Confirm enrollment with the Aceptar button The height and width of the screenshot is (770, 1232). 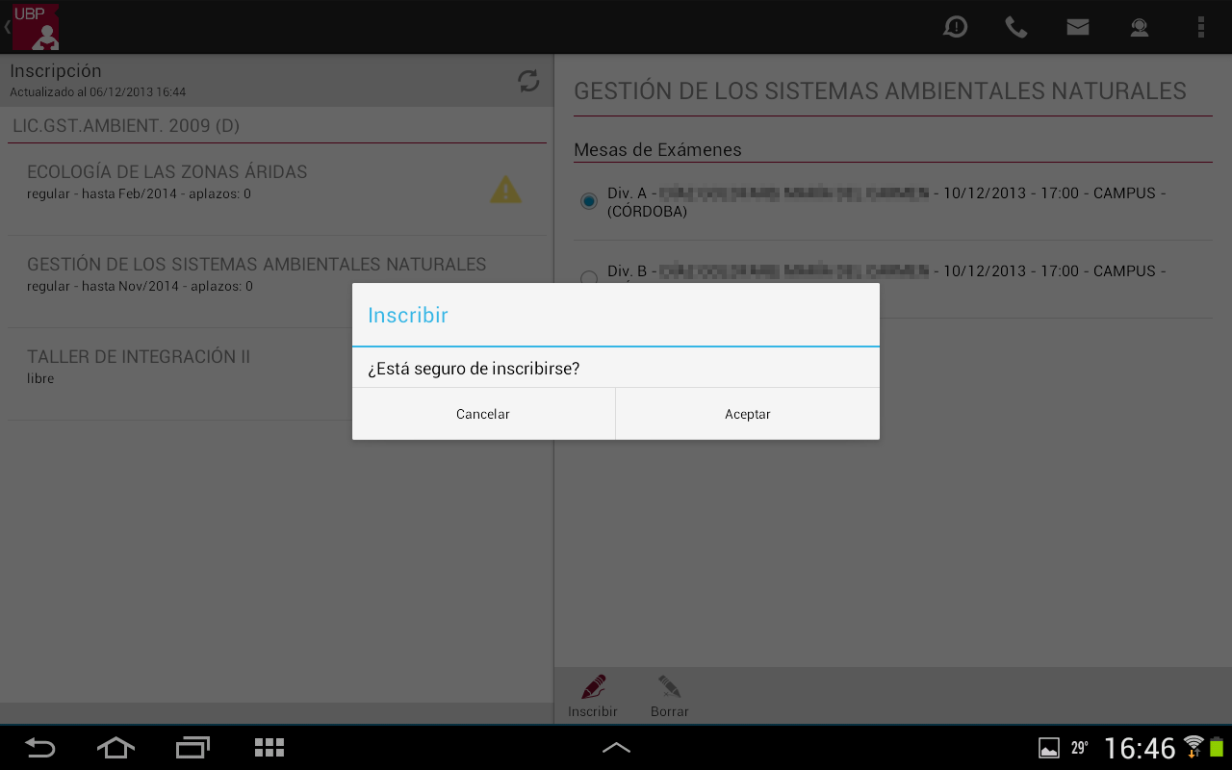tap(747, 414)
